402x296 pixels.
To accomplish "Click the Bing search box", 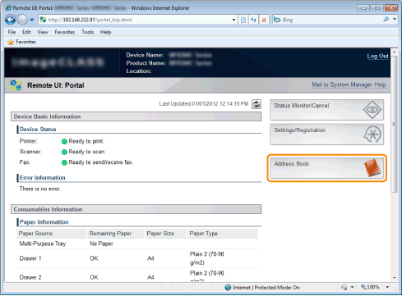I will pyautogui.click(x=327, y=20).
